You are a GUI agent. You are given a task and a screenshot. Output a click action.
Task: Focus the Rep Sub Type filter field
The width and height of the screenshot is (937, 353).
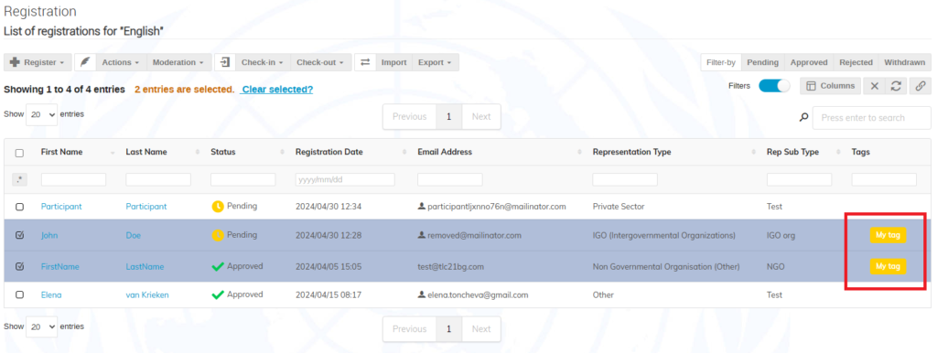800,179
